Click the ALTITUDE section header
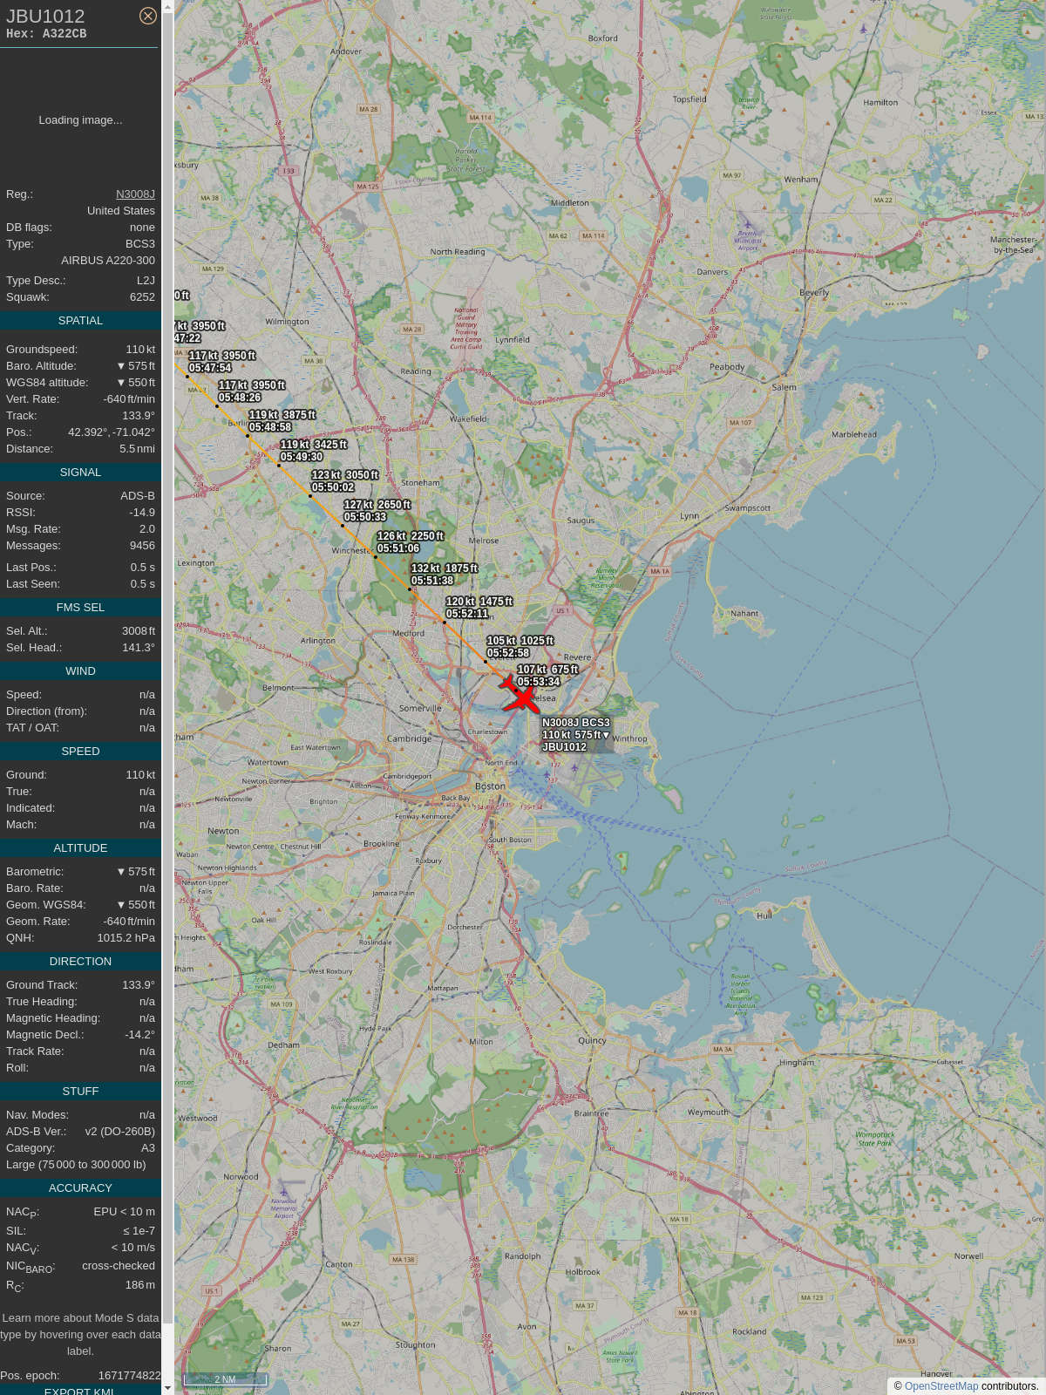This screenshot has height=1395, width=1046. (x=80, y=848)
